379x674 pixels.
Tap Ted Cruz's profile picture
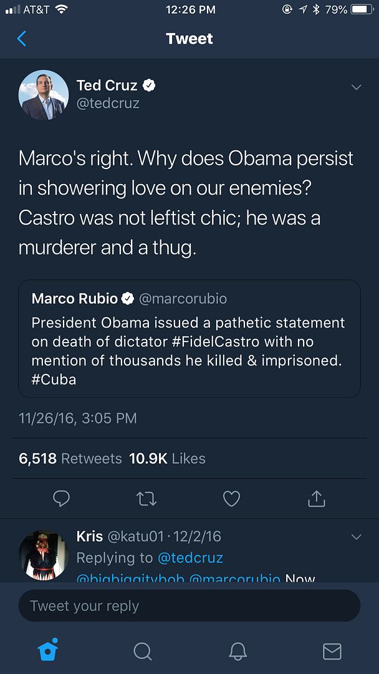click(44, 94)
